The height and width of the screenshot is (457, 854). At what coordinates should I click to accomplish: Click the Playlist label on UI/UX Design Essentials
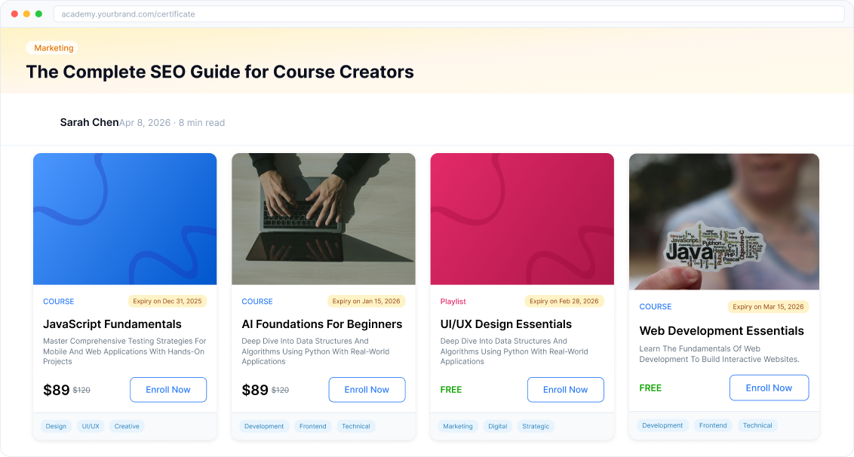coord(453,301)
